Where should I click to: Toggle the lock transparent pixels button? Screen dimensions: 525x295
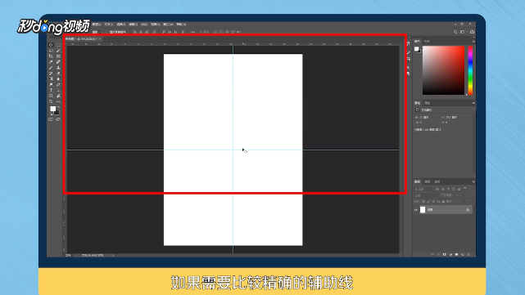423,202
